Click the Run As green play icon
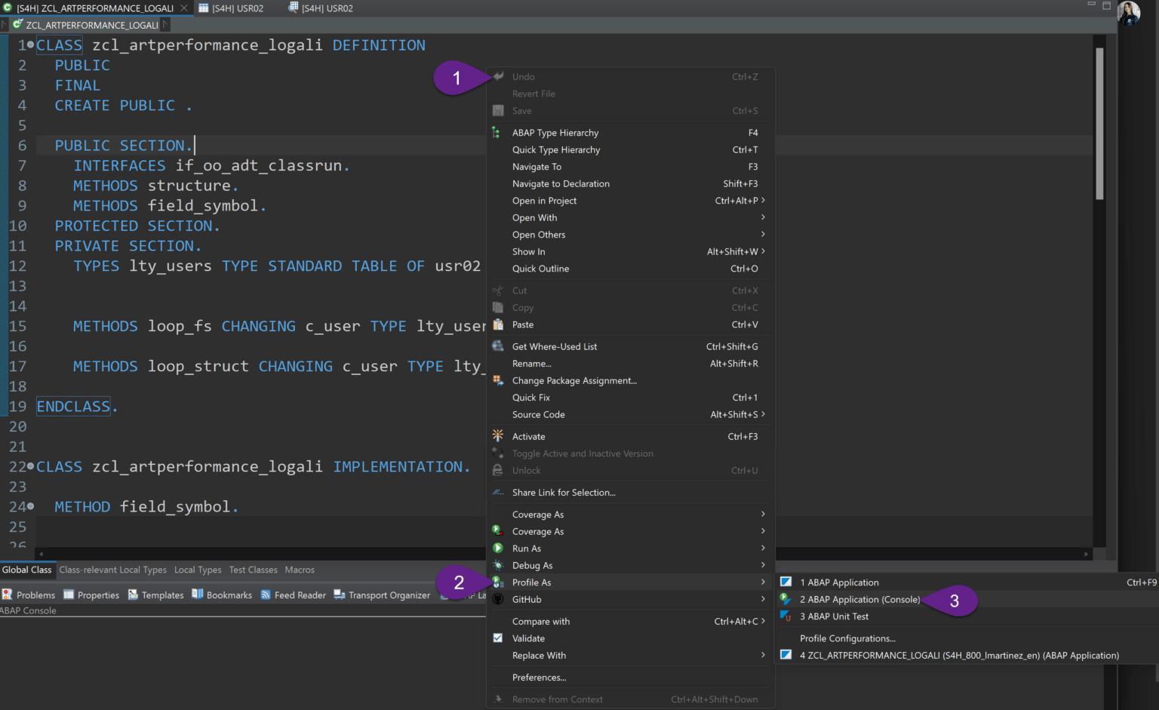 [498, 549]
